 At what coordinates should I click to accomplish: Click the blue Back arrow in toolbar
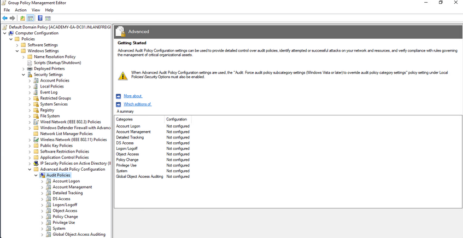5,18
